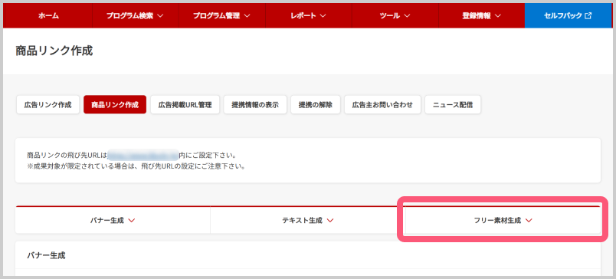Viewport: 616px width, 279px height.
Task: Click the chevron next to ツール
Action: pos(407,16)
